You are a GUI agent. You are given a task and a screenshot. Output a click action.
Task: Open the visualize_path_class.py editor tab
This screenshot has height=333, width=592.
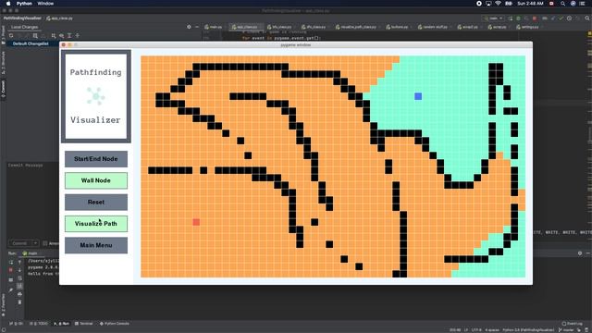[x=356, y=27]
